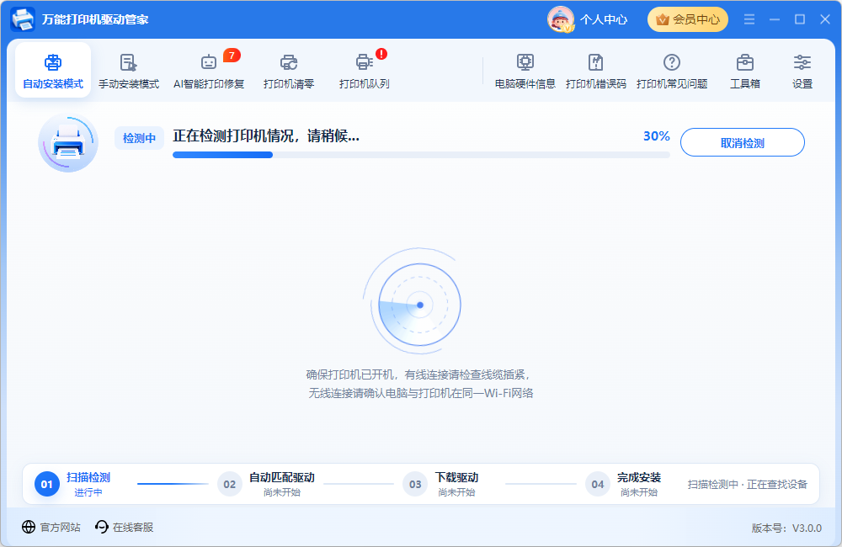The width and height of the screenshot is (842, 547).
Task: Open 打印机错误码 lookup
Action: coord(596,71)
